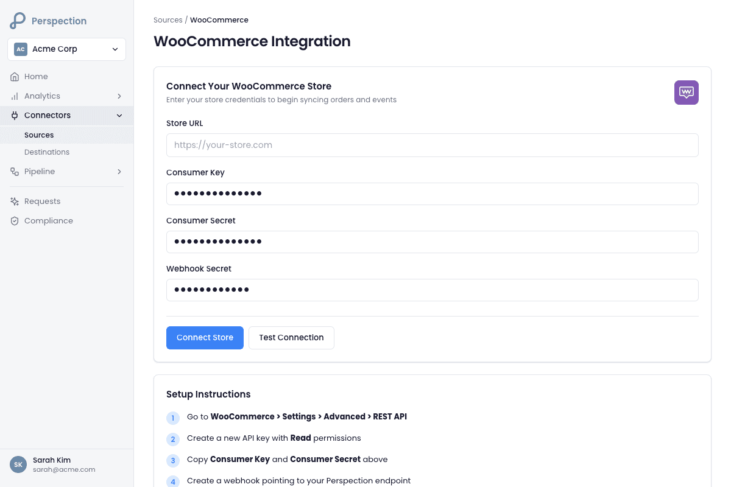Select Destinations under Connectors
This screenshot has width=731, height=487.
(67, 152)
